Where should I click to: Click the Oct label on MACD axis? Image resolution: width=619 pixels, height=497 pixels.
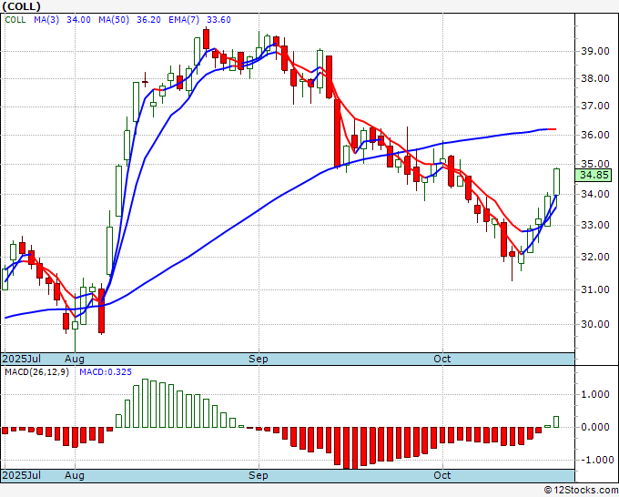pyautogui.click(x=441, y=475)
